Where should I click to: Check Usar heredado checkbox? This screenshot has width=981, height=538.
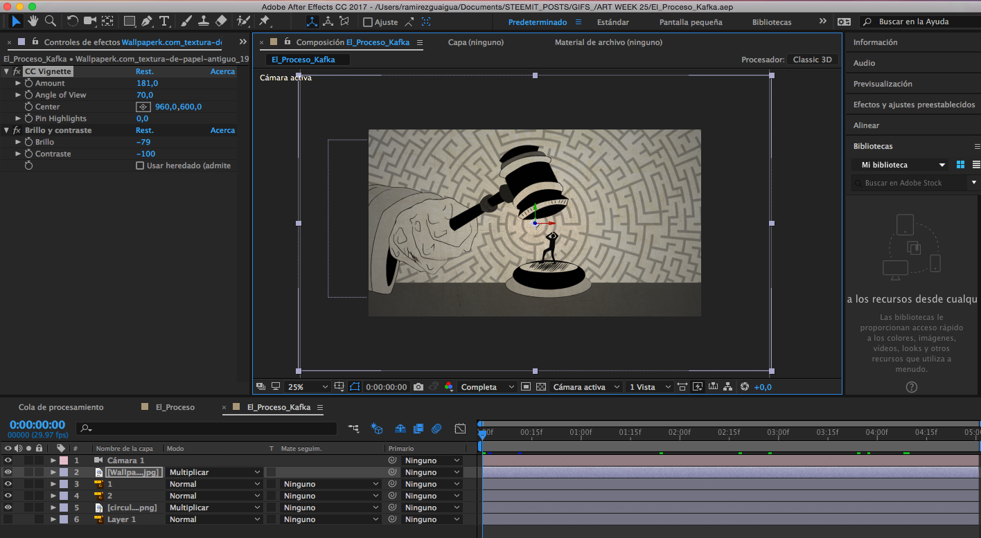point(140,165)
